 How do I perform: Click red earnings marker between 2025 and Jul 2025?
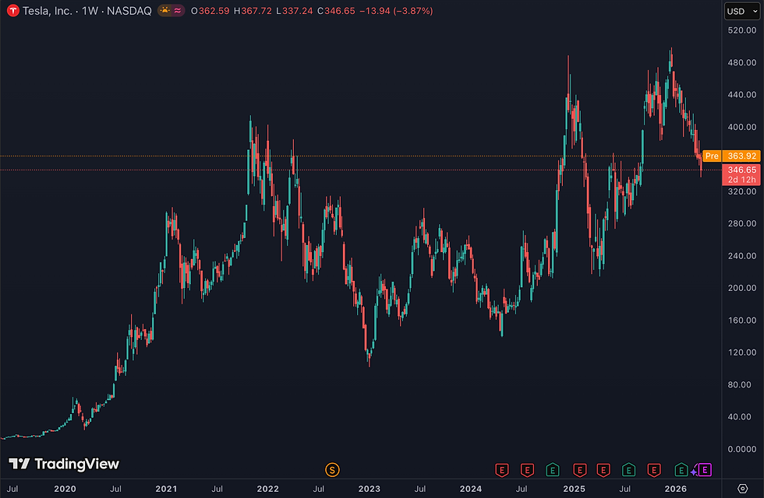(603, 470)
